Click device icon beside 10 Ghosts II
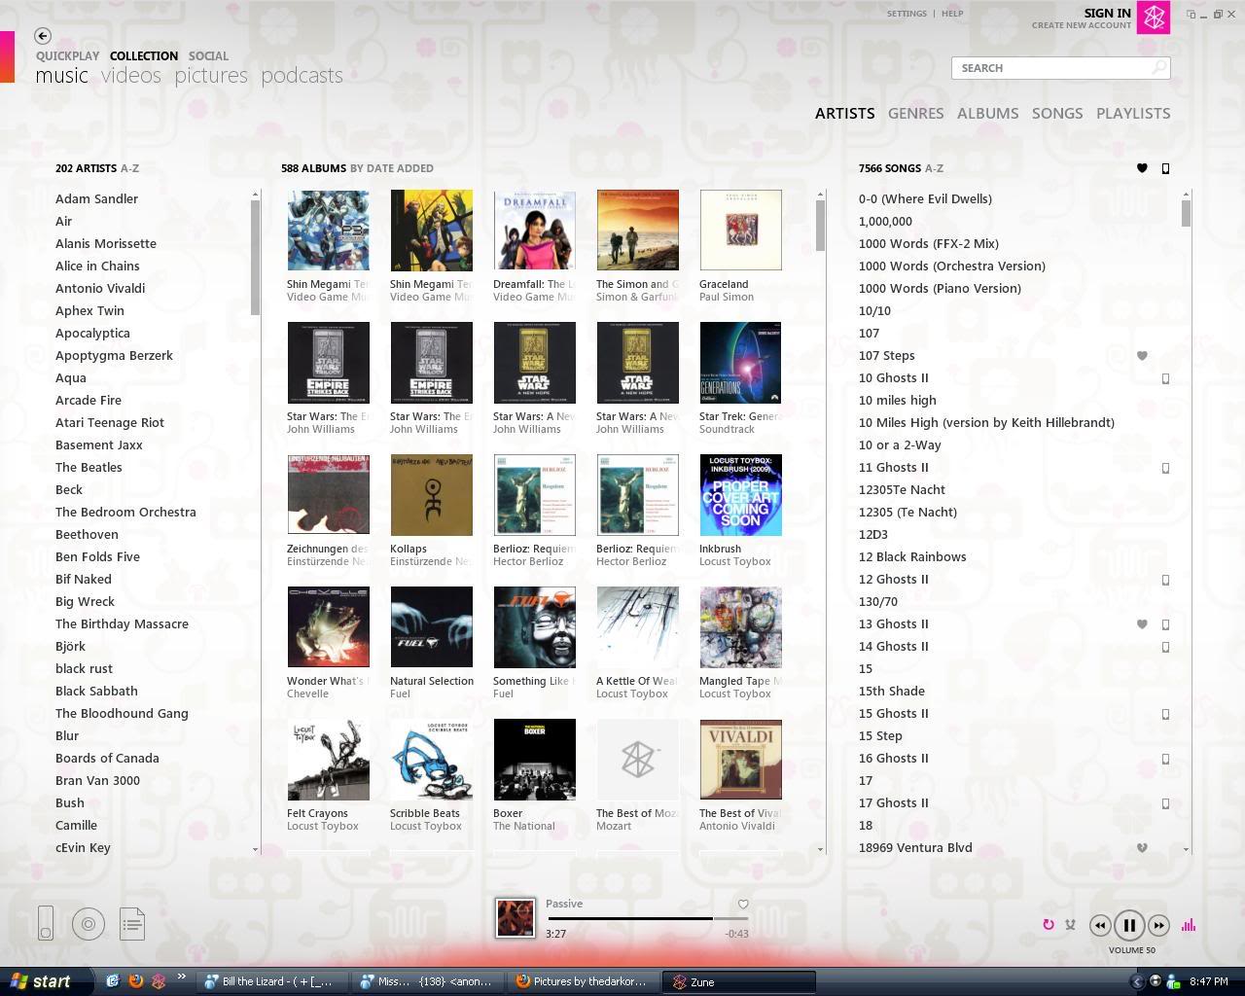This screenshot has height=996, width=1245. 1165,378
